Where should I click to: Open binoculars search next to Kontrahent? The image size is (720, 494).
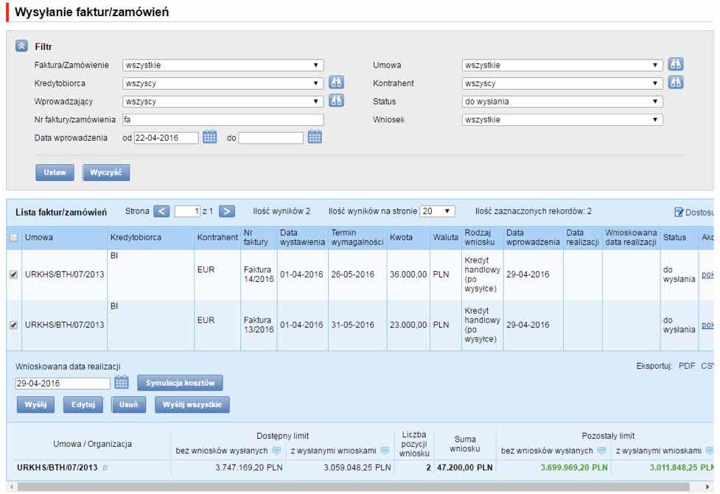(676, 83)
